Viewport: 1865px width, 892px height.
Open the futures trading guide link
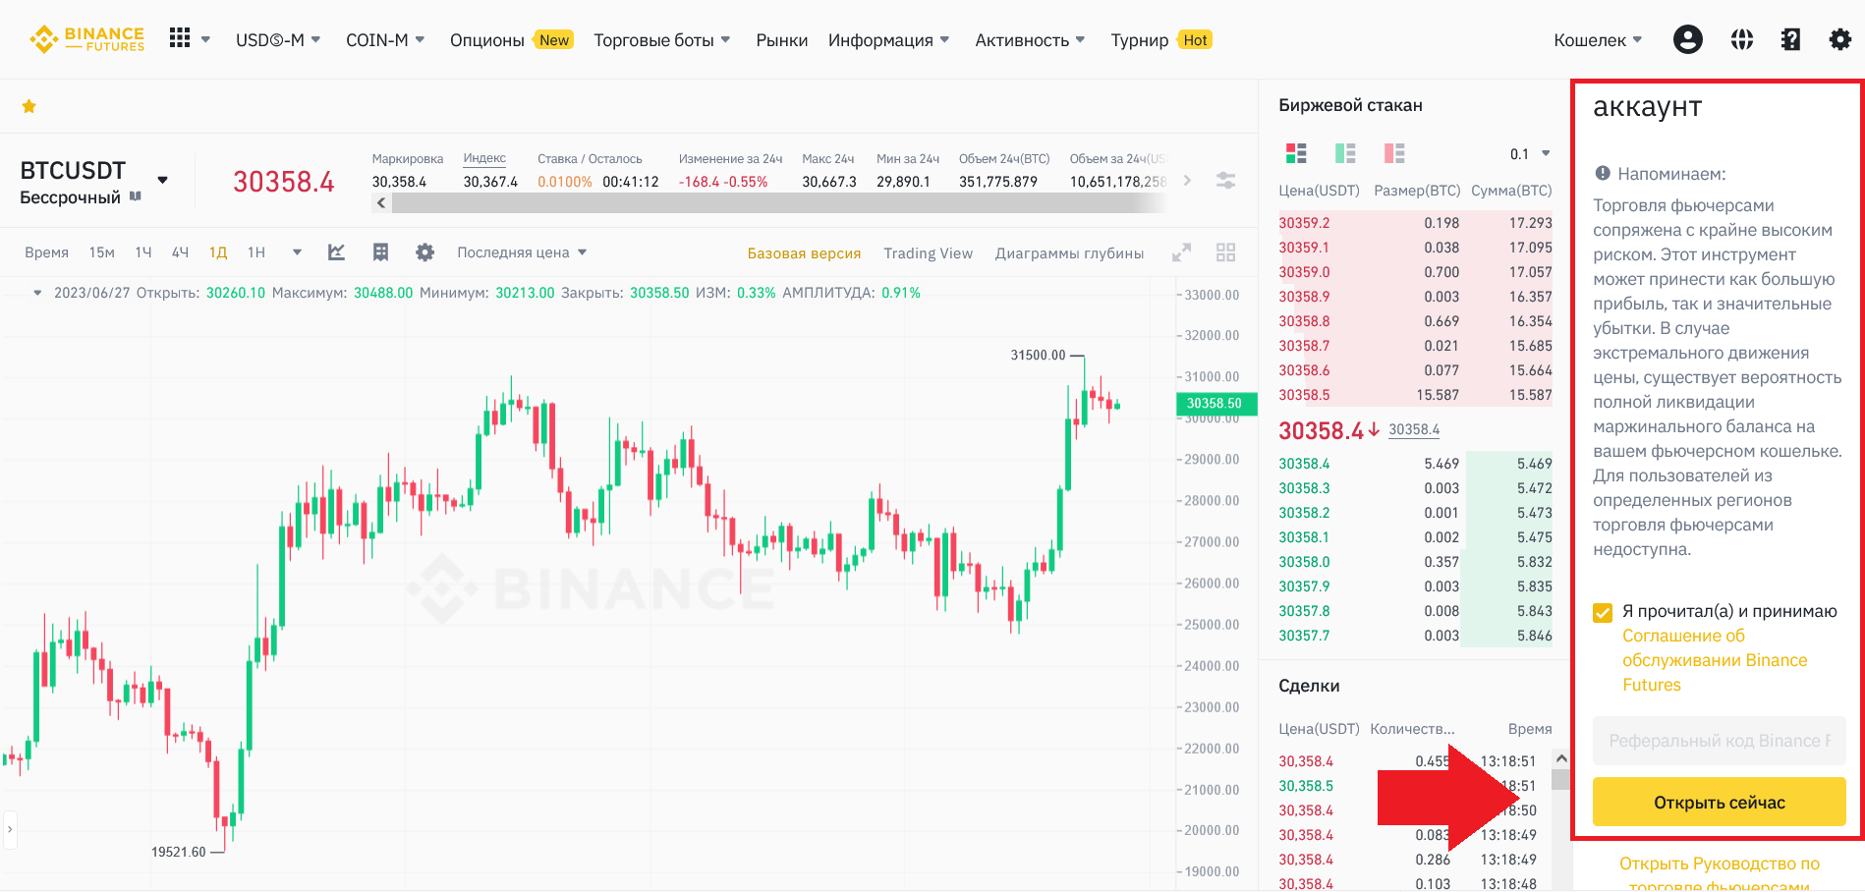pyautogui.click(x=1719, y=874)
